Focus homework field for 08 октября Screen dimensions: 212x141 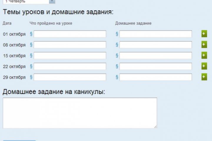tap(155, 45)
